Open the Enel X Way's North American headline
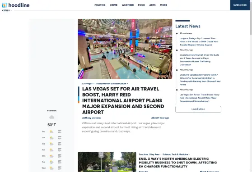This screenshot has height=172, width=252. point(178,163)
